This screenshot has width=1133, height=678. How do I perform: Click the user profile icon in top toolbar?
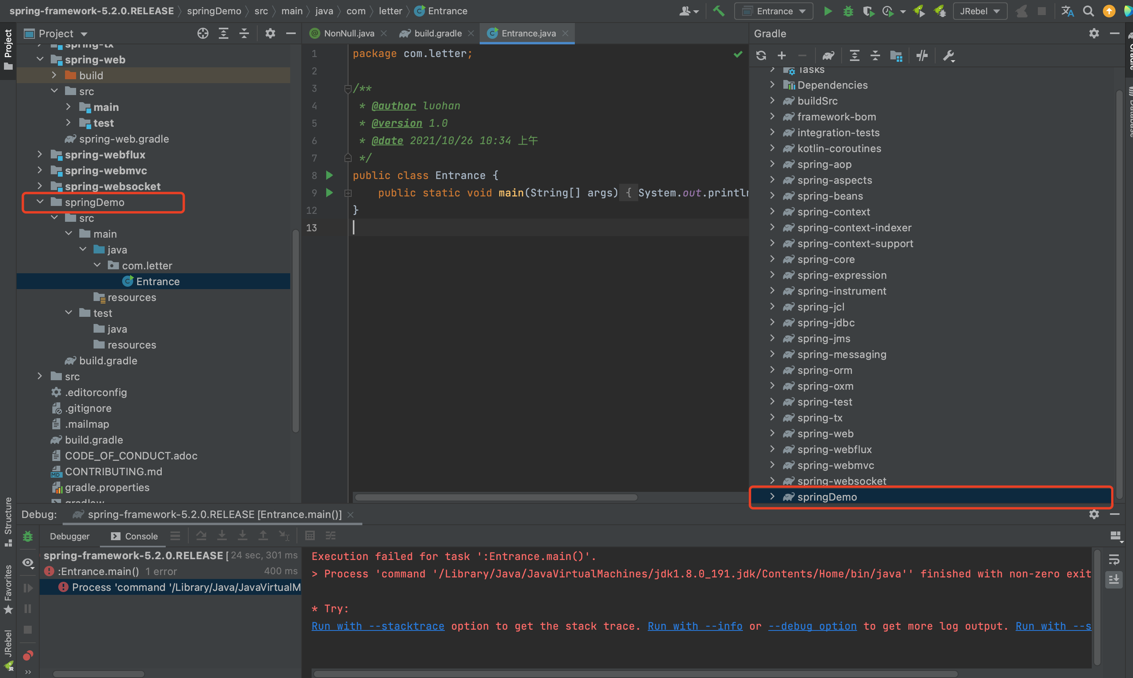click(x=689, y=11)
